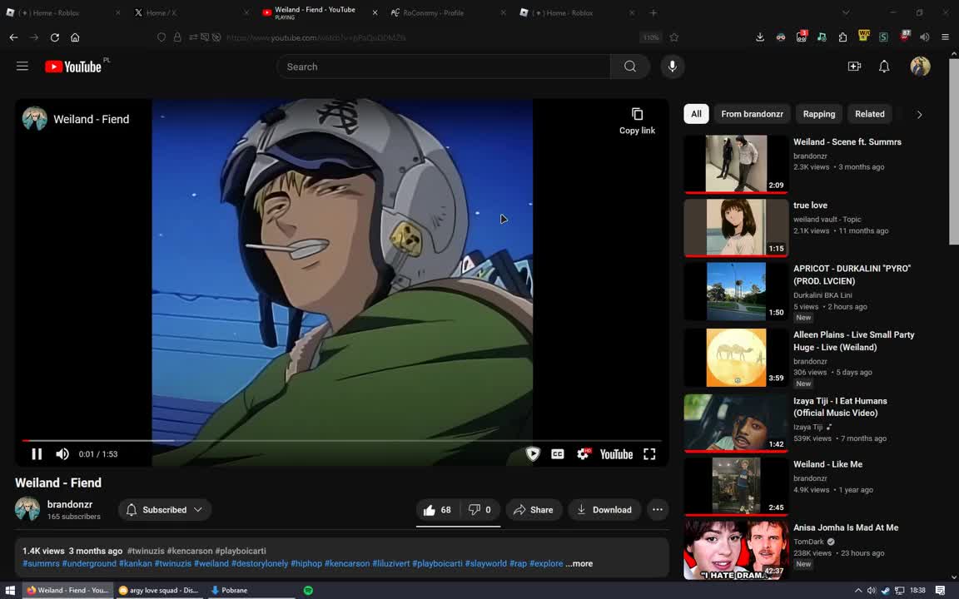This screenshot has width=959, height=599.
Task: Open brandonzr channel name below the video
Action: 70,504
